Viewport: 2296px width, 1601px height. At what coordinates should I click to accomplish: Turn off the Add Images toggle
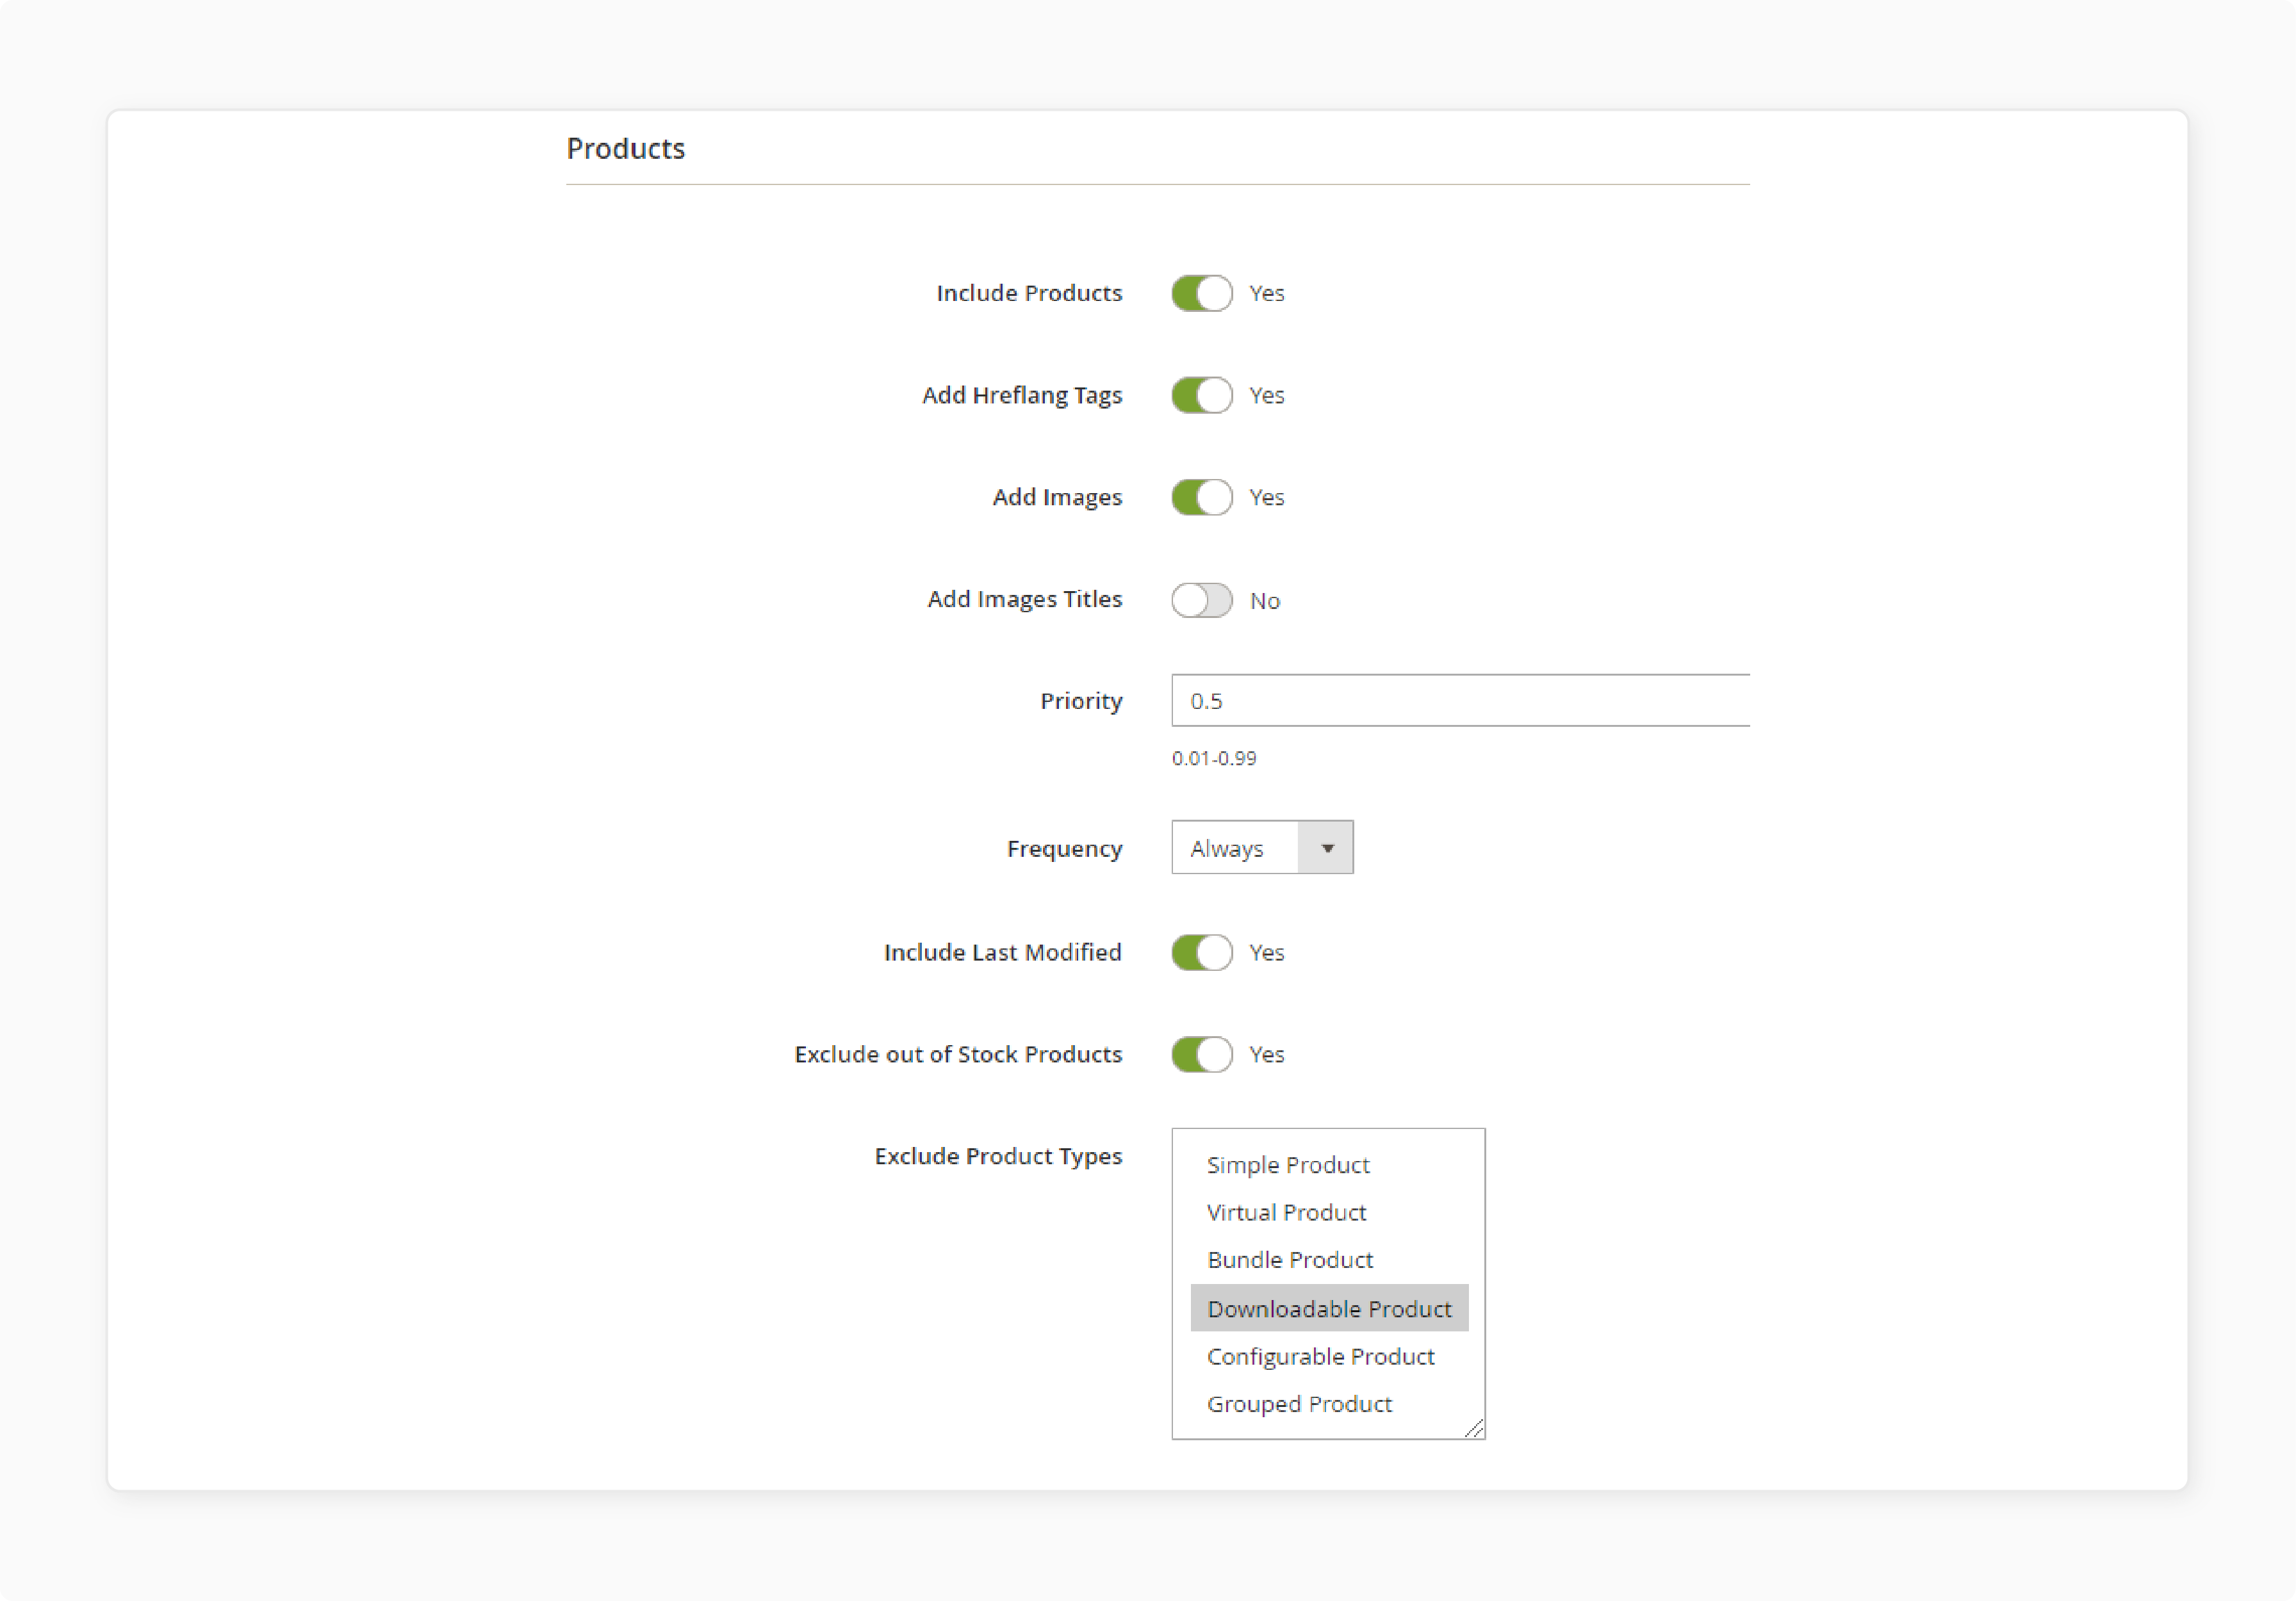pyautogui.click(x=1201, y=497)
